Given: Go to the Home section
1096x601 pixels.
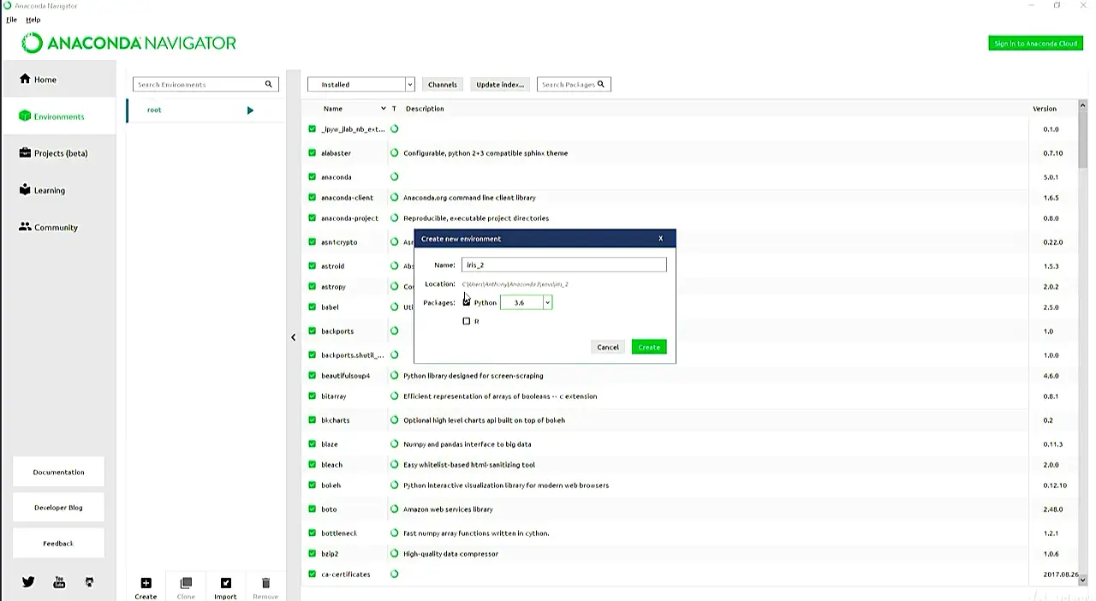Looking at the screenshot, I should (x=58, y=80).
